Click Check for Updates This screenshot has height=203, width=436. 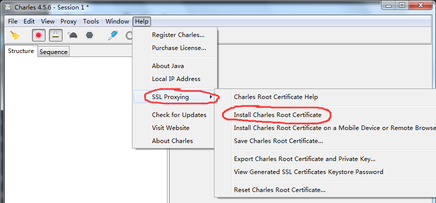[x=179, y=115]
